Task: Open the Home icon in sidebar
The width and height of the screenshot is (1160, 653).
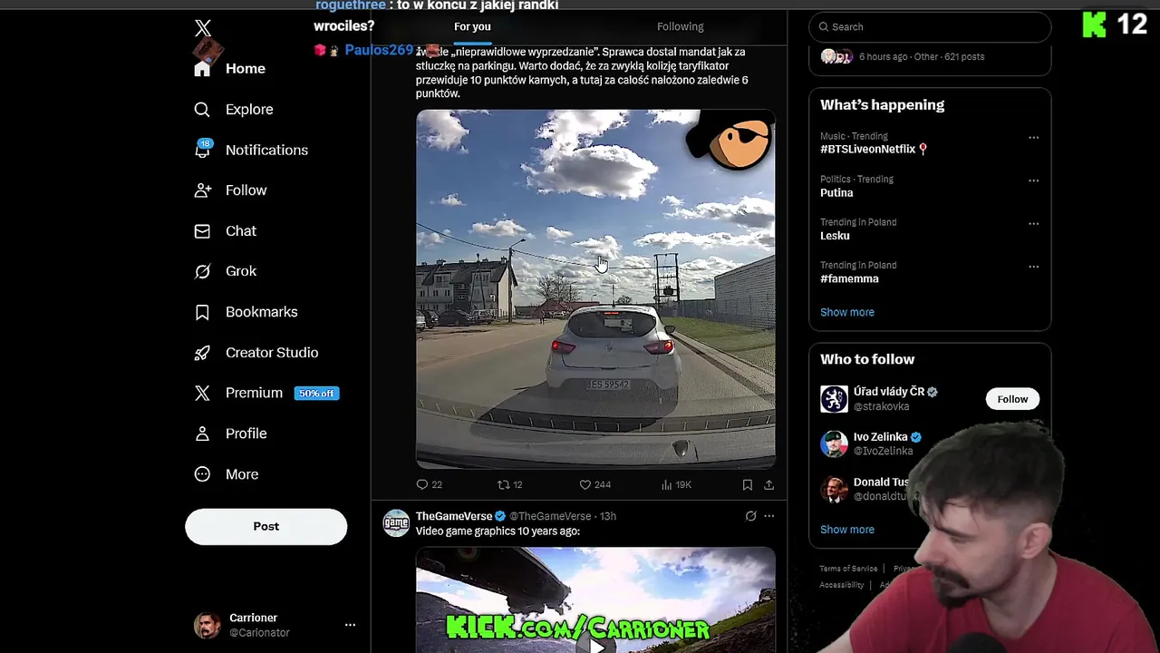Action: (x=202, y=69)
